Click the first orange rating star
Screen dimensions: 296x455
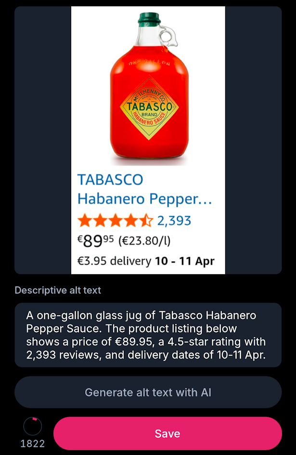tap(85, 221)
